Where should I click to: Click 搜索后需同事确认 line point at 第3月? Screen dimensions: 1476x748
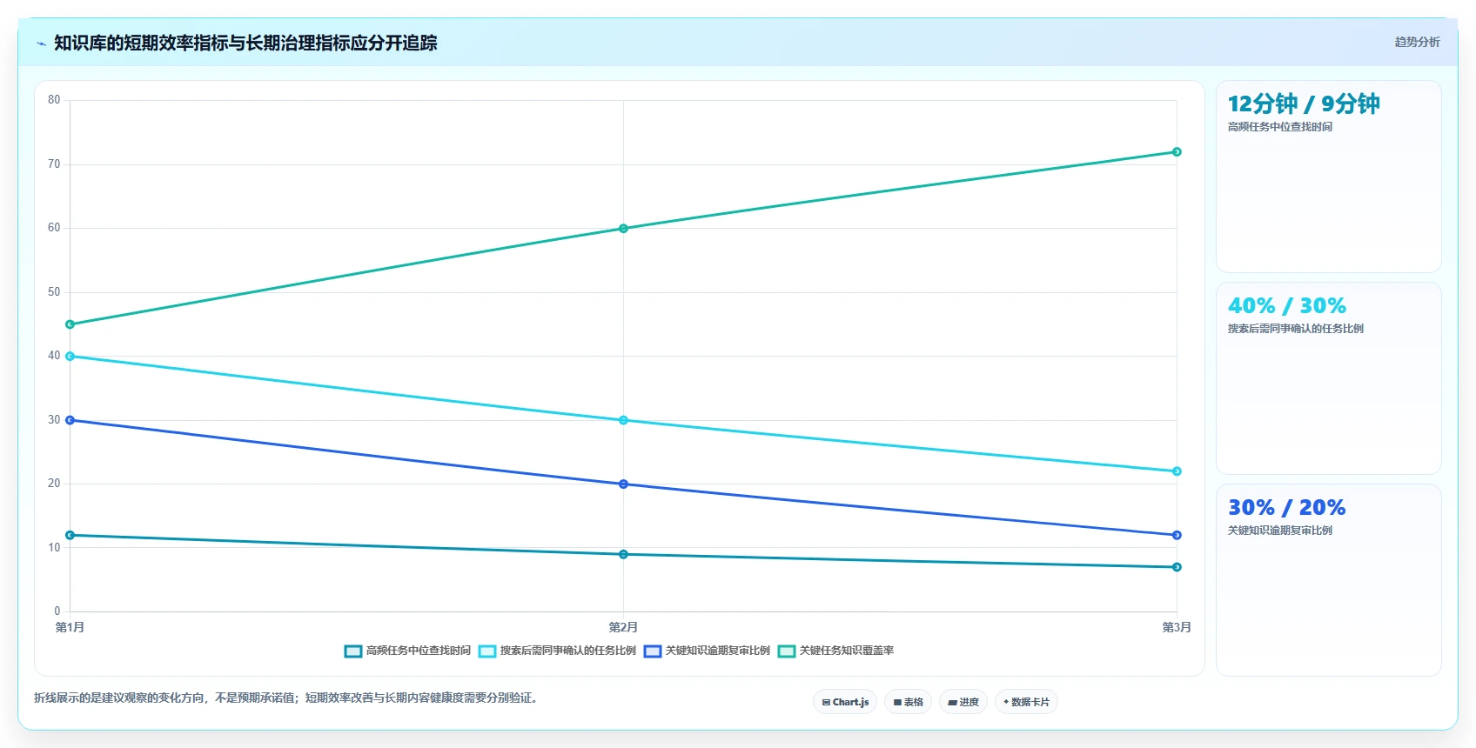[x=1177, y=471]
